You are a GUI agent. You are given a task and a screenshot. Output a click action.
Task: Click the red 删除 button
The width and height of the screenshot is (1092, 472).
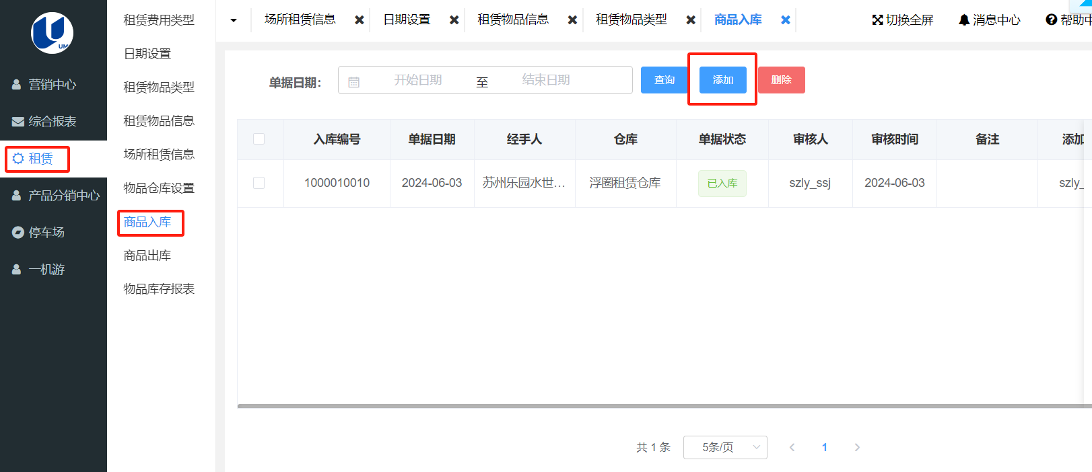782,80
